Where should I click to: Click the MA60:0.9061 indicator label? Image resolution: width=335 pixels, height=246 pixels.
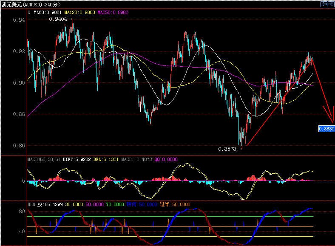(x=48, y=12)
